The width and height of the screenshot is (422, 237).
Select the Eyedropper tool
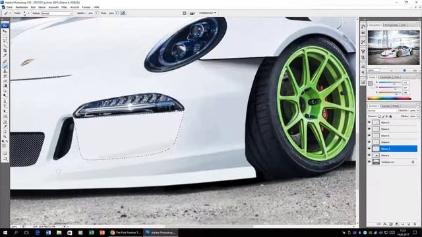coord(5,126)
